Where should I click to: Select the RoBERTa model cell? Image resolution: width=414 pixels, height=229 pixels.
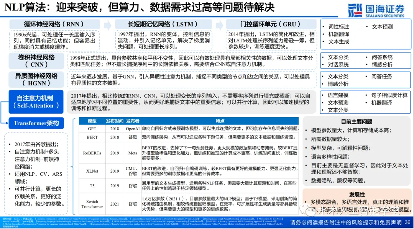[x=92, y=153]
